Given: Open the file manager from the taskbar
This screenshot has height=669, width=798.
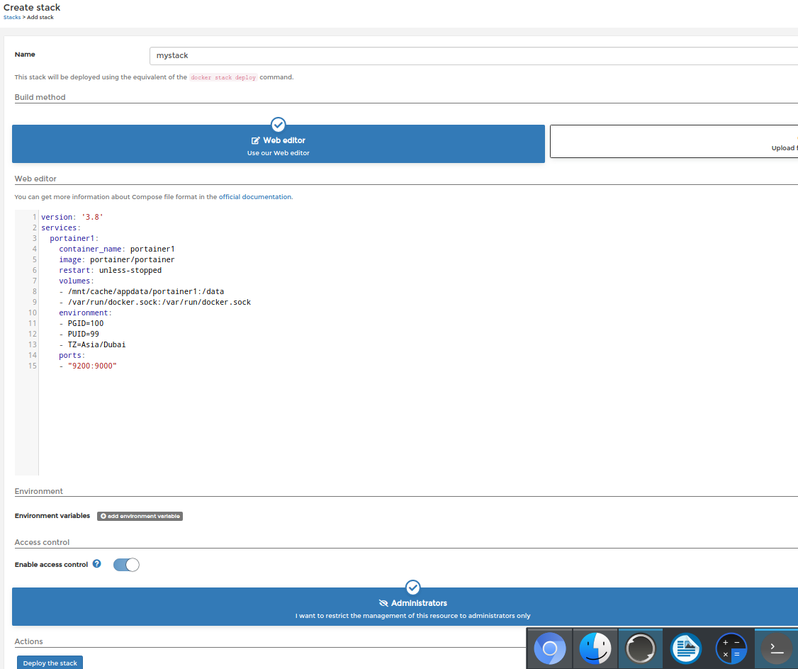Looking at the screenshot, I should (x=595, y=648).
